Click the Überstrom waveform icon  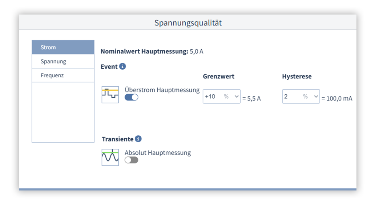tap(110, 95)
